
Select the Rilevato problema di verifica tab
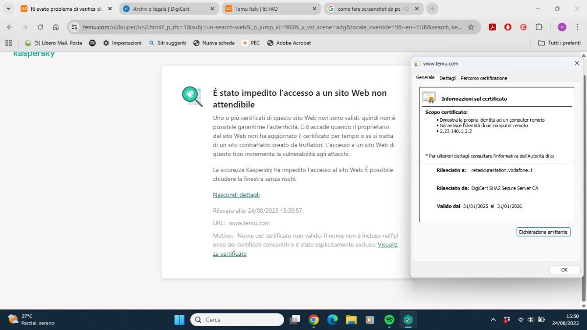click(x=66, y=9)
